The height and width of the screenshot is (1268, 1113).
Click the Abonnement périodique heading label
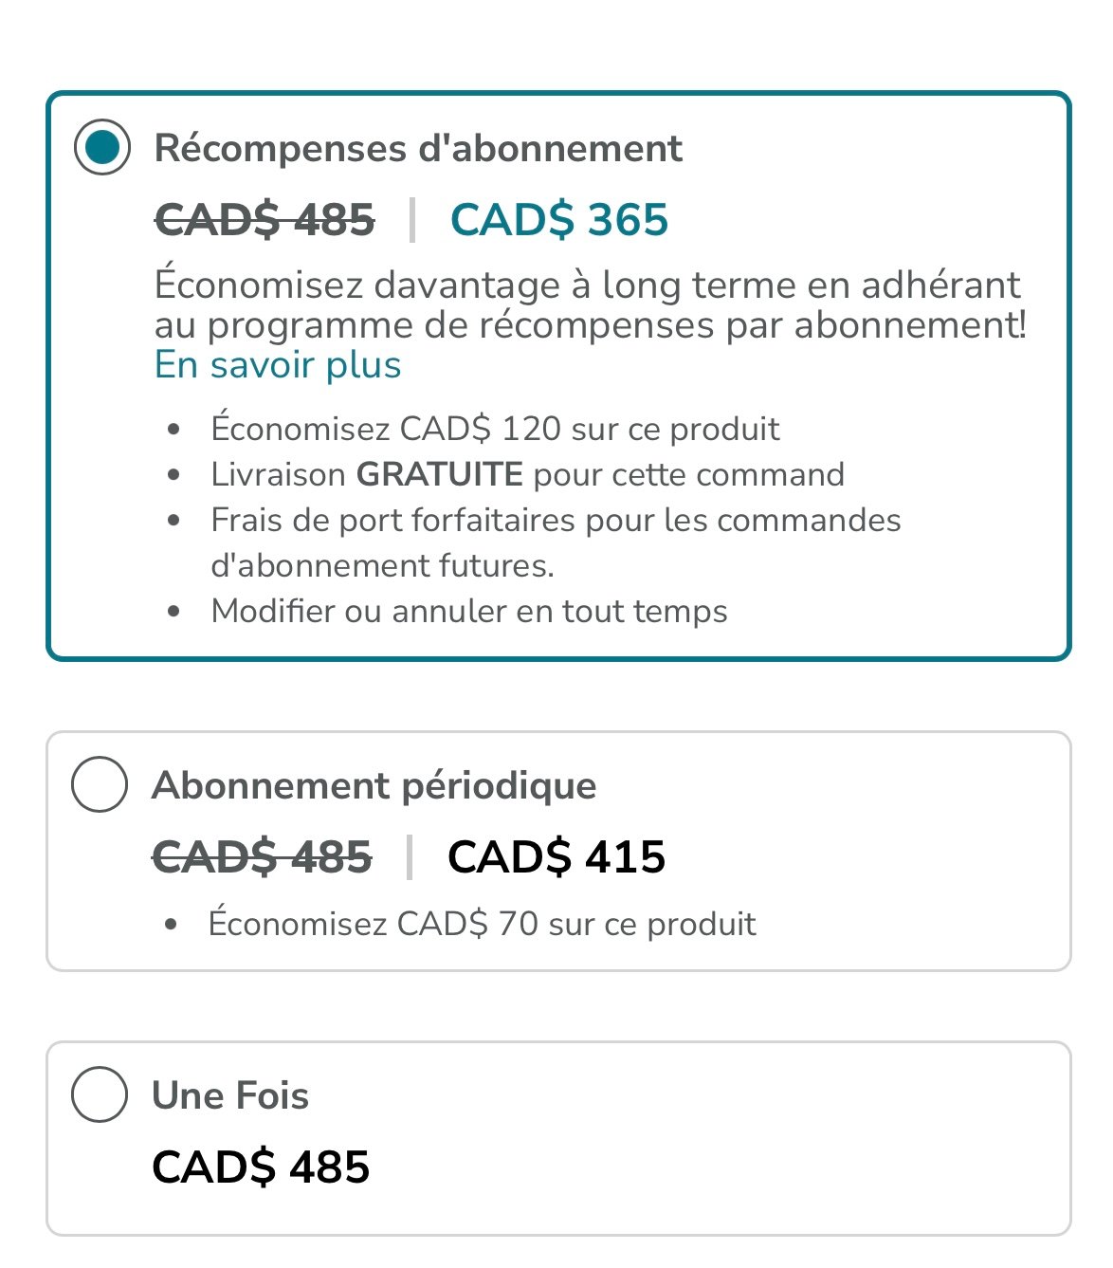(374, 786)
